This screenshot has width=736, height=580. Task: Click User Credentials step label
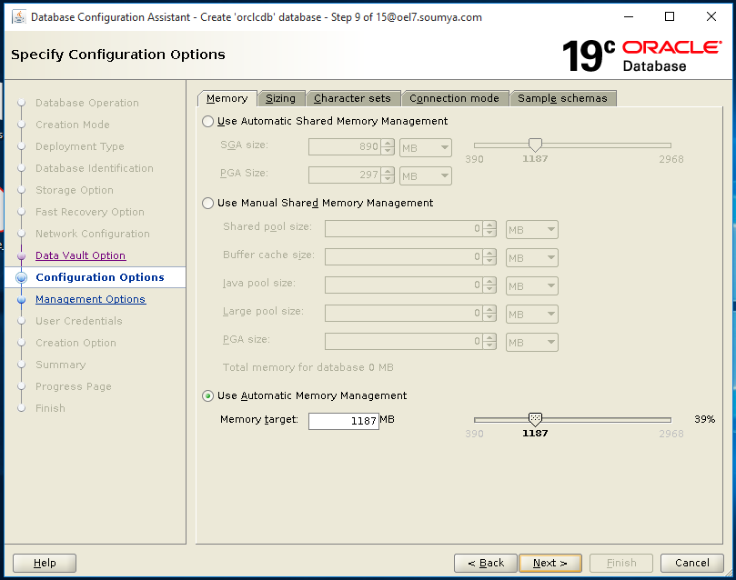pos(79,321)
